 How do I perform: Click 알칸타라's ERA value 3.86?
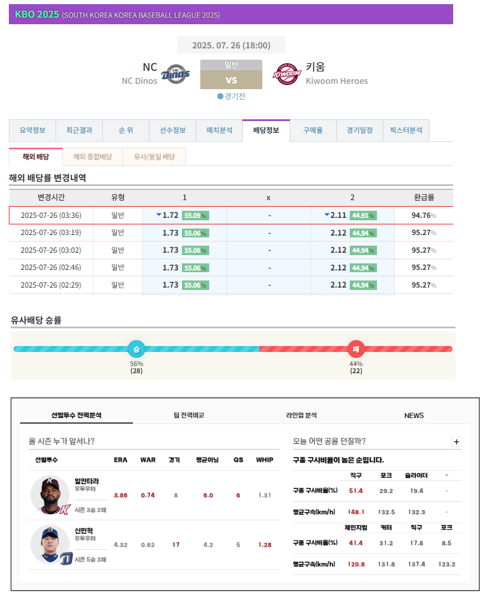click(121, 495)
